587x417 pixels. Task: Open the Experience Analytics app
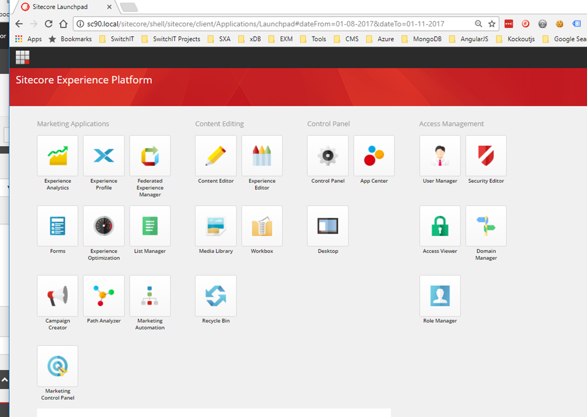pyautogui.click(x=58, y=156)
